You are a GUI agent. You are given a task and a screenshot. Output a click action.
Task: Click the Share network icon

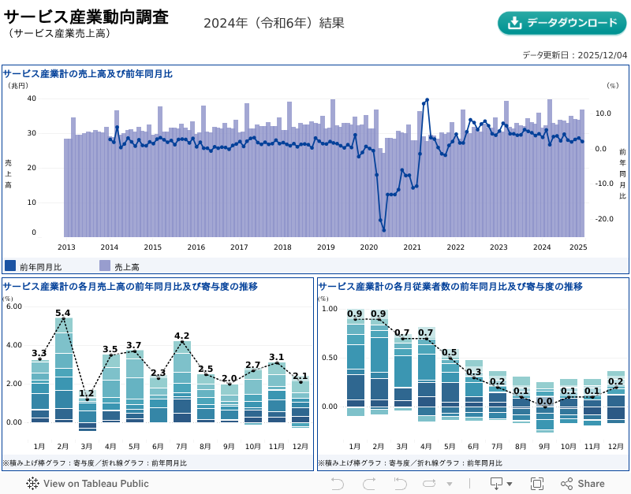click(x=566, y=483)
